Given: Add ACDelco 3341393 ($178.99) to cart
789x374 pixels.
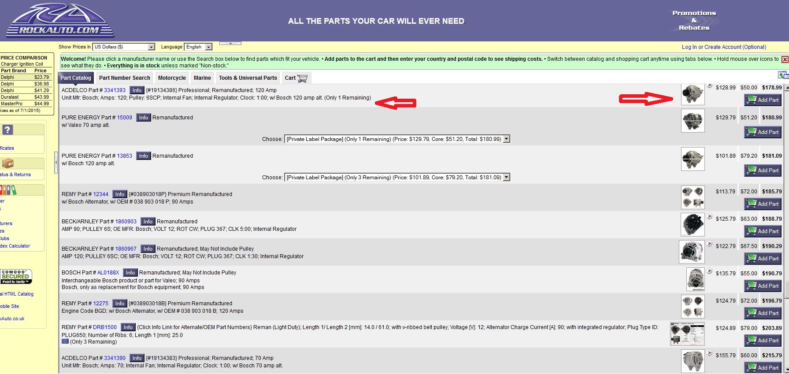Looking at the screenshot, I should [763, 100].
